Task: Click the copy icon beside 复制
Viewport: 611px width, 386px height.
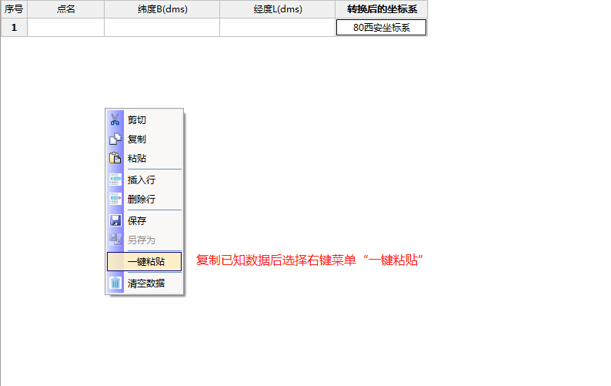Action: (115, 139)
